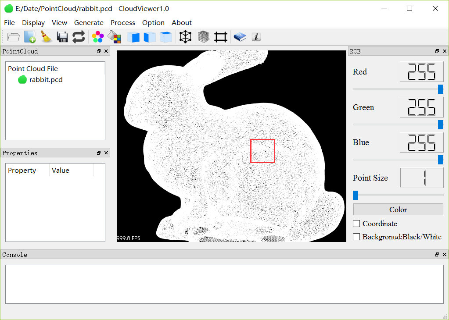Open a point cloud file with folder icon

[x=13, y=37]
